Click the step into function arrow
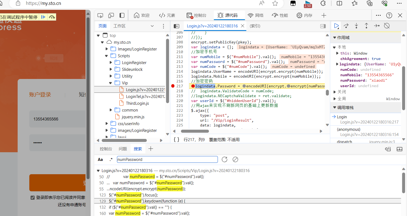Screen dimensions: 407x216 tap(356, 26)
